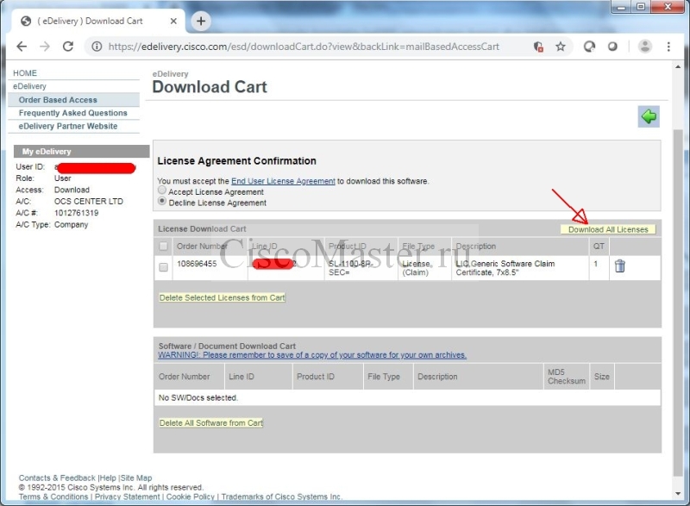This screenshot has width=690, height=506.
Task: Click the browser forward arrow
Action: point(45,47)
